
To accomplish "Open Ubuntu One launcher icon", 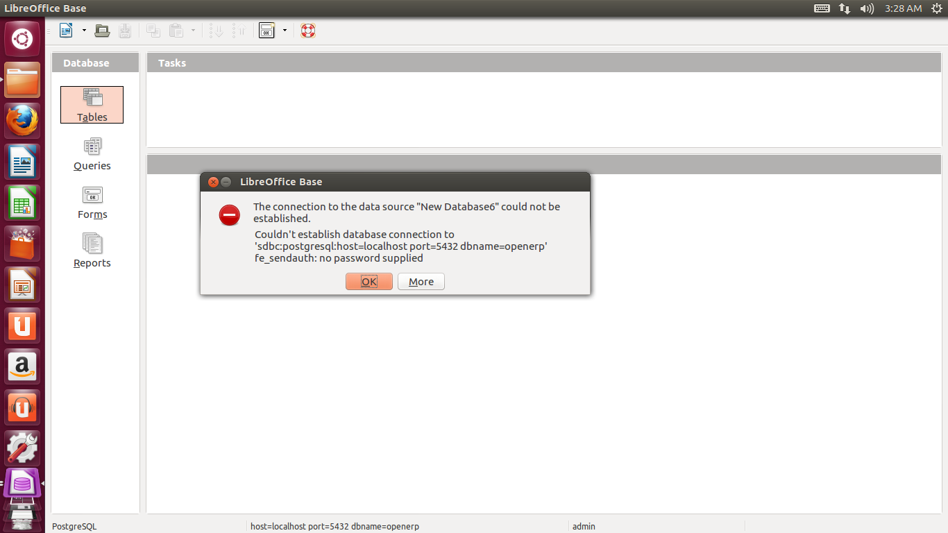I will pos(22,326).
